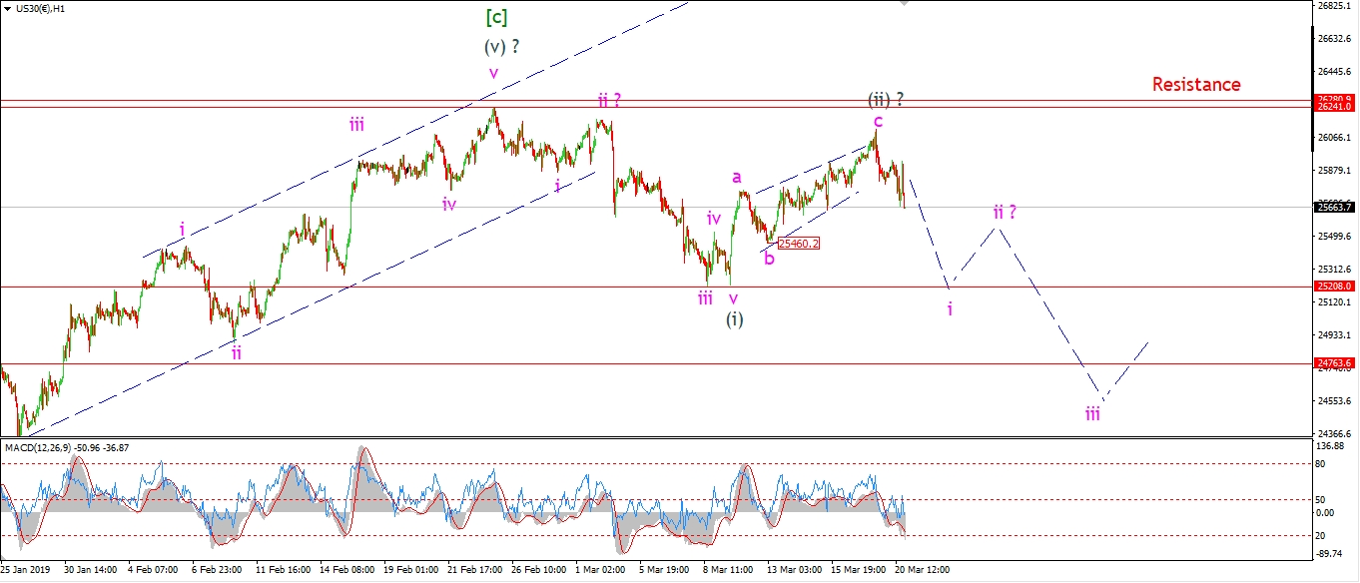This screenshot has width=1360, height=583.
Task: Click the US30(€),H1 chart symbol title
Action: point(36,8)
